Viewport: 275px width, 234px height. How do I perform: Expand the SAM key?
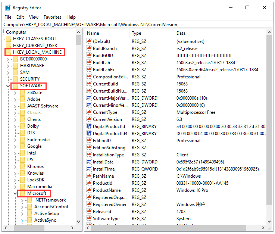point(8,73)
